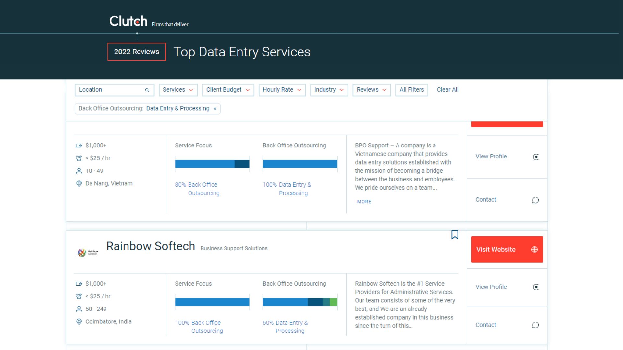The image size is (623, 350).
Task: Open the Services dropdown
Action: coord(178,90)
